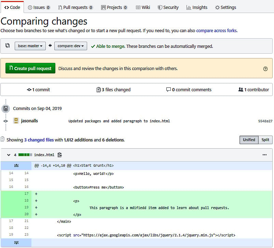
Task: Select the 3 files changed tab
Action: click(x=113, y=89)
